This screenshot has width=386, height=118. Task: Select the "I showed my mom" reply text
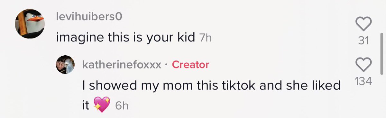pyautogui.click(x=212, y=95)
